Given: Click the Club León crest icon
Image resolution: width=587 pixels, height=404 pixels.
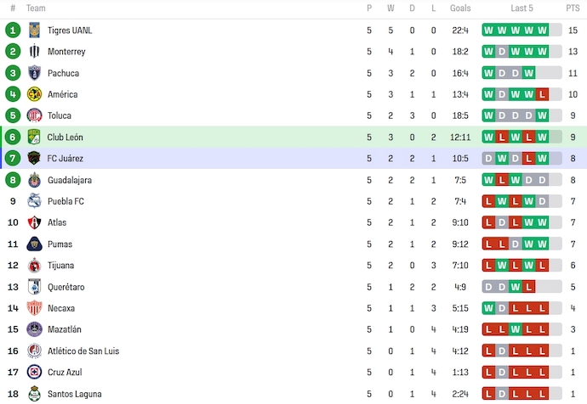Looking at the screenshot, I should [x=35, y=137].
